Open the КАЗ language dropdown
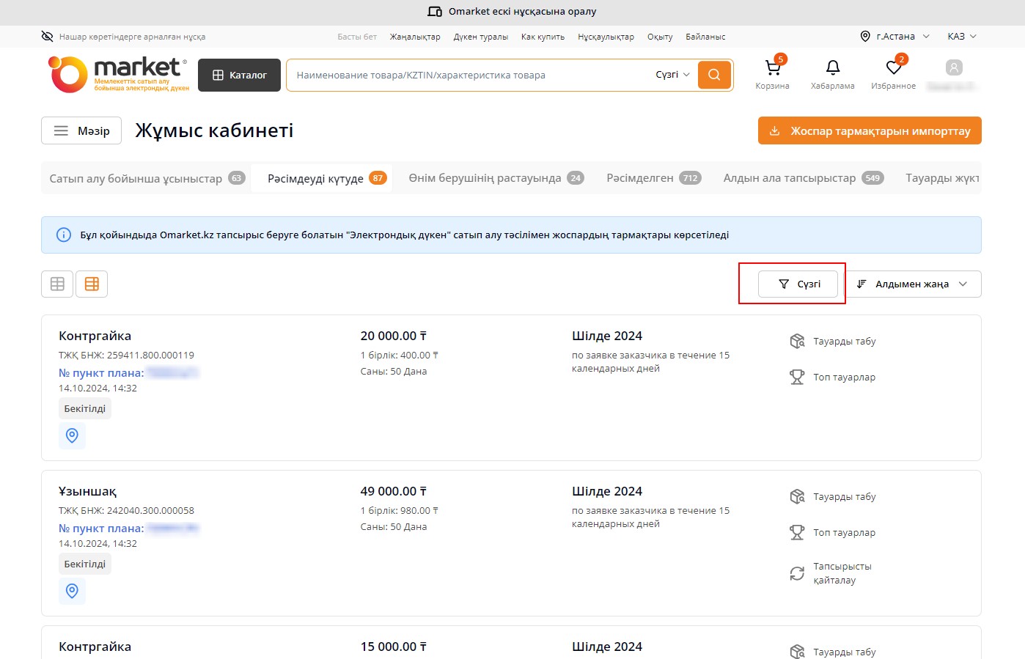The image size is (1025, 659). click(961, 37)
